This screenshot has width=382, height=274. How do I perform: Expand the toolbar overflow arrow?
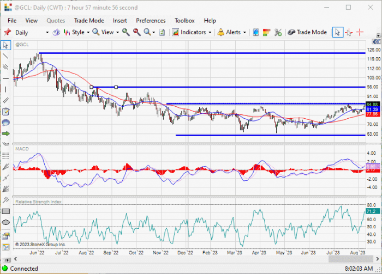click(378, 35)
